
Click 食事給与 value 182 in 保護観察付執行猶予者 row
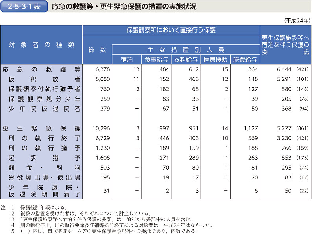point(164,89)
